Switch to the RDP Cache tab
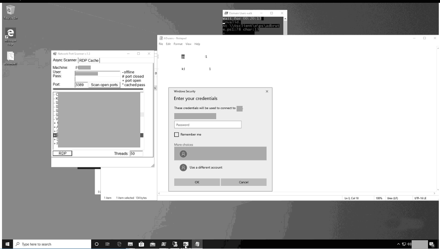Screen dimensions: 440x249 89,60
